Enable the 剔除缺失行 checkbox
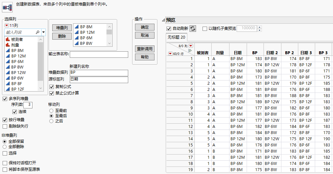 point(5,126)
